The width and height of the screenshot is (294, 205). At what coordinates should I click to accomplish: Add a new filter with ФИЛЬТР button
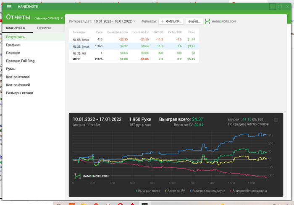coord(171,21)
